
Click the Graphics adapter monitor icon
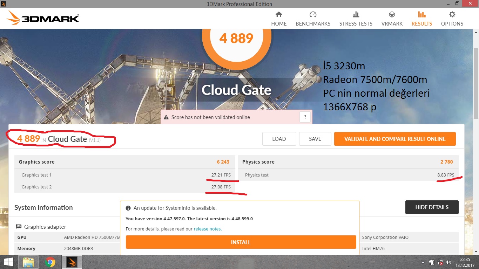[18, 227]
